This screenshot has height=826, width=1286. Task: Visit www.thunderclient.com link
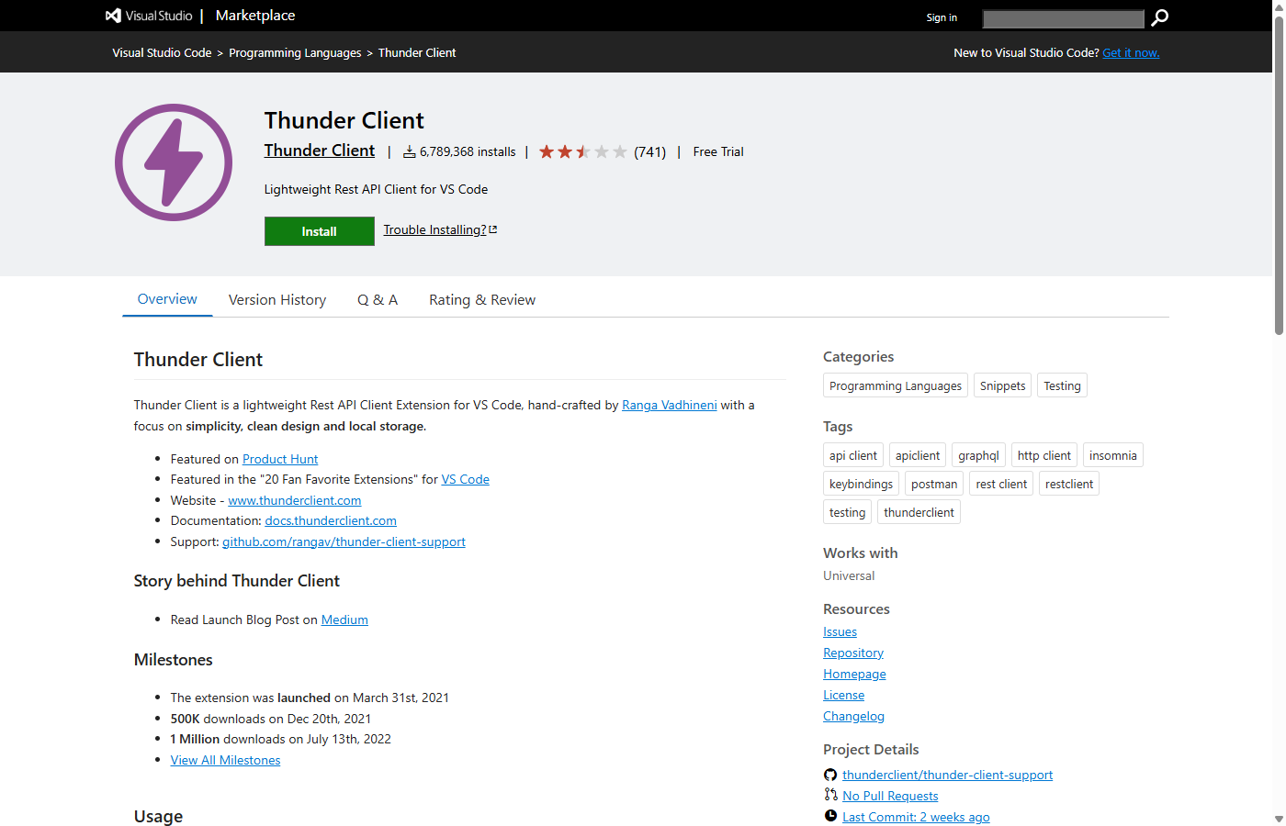[x=295, y=500]
